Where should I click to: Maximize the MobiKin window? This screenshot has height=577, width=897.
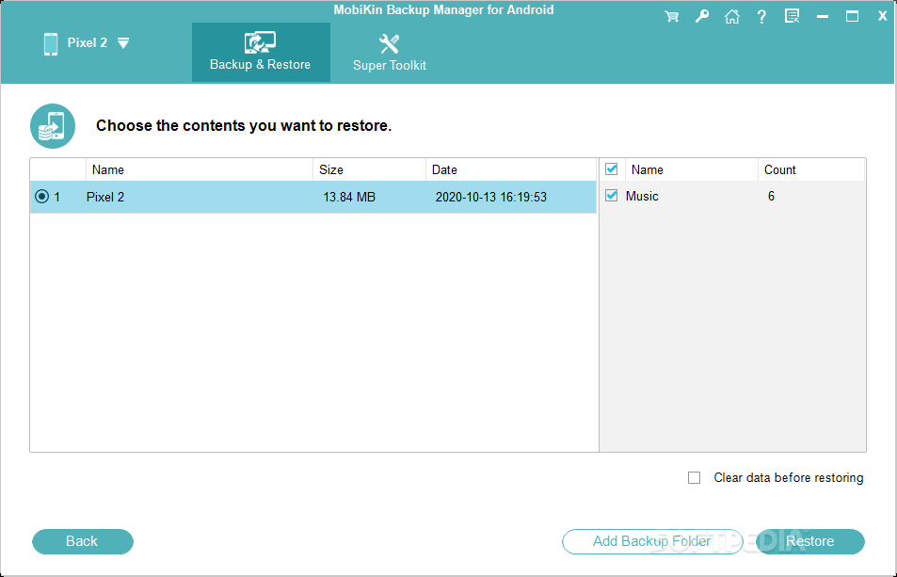coord(853,16)
